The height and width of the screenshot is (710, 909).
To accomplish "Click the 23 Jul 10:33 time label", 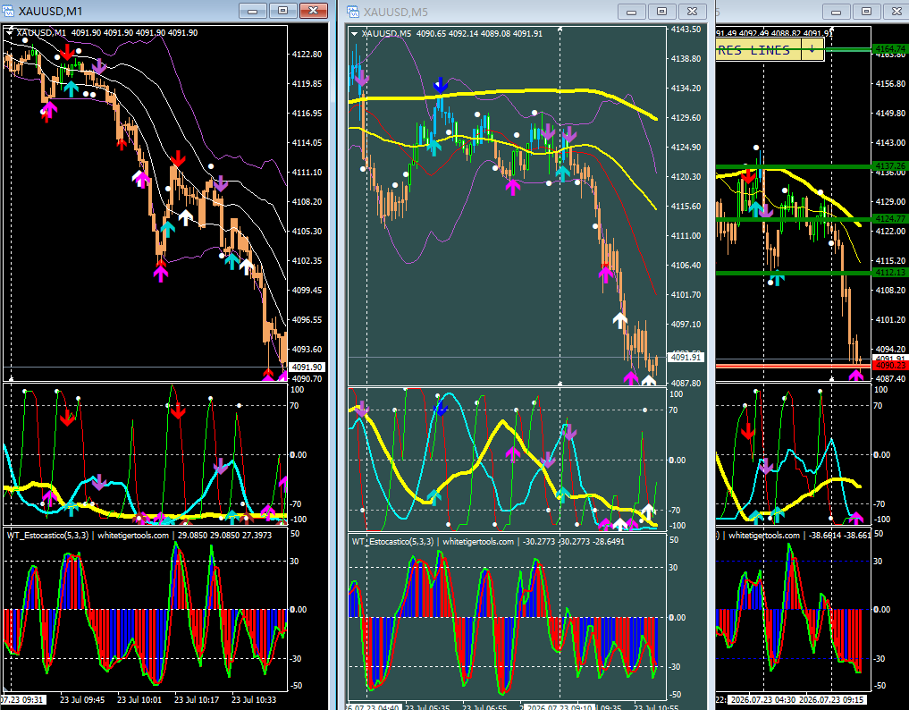I will [254, 699].
